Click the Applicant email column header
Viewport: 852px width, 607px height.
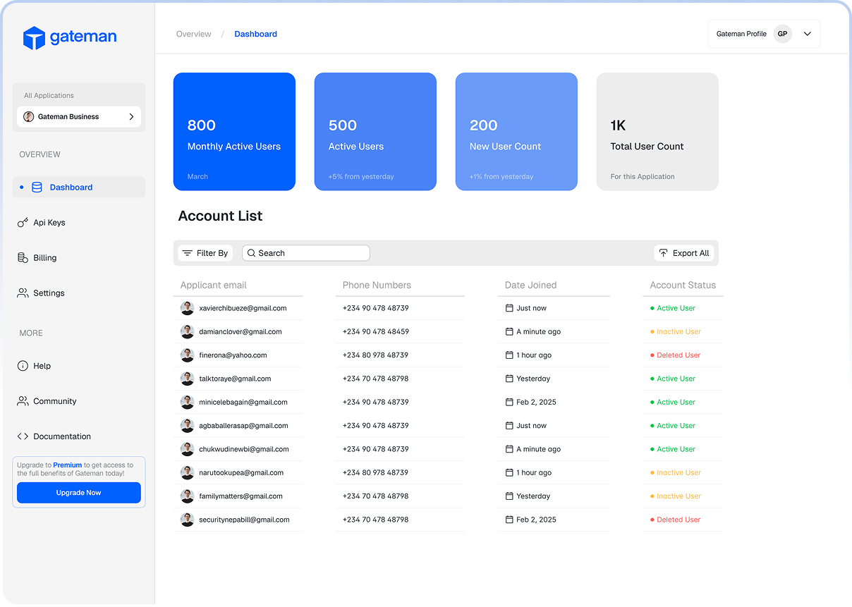(214, 286)
